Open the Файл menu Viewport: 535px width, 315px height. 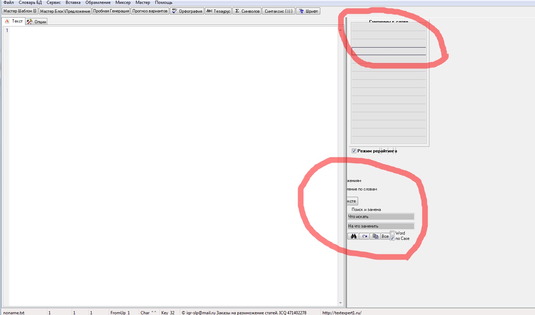tap(9, 2)
